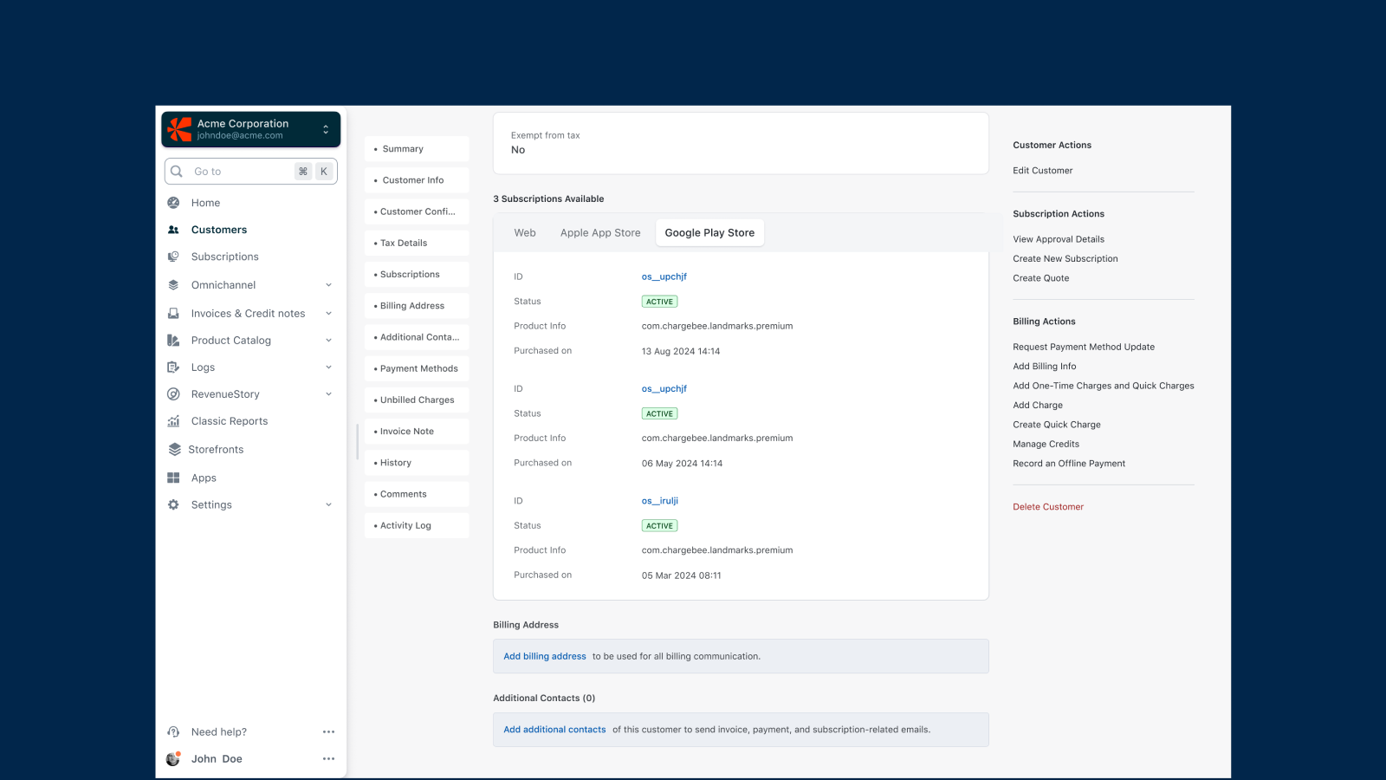Select Create New Subscription action
Image resolution: width=1386 pixels, height=780 pixels.
[1065, 259]
